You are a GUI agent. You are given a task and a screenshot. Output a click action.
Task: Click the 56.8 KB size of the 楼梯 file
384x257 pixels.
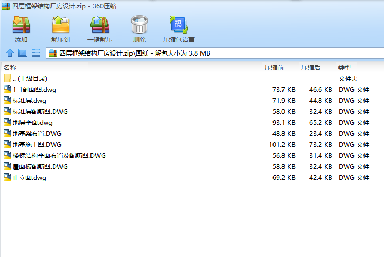[284, 156]
